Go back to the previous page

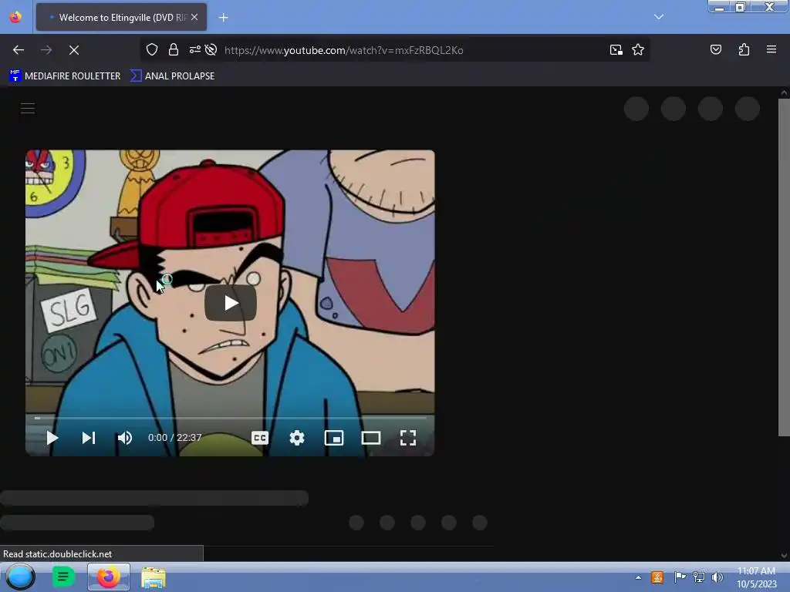(19, 50)
